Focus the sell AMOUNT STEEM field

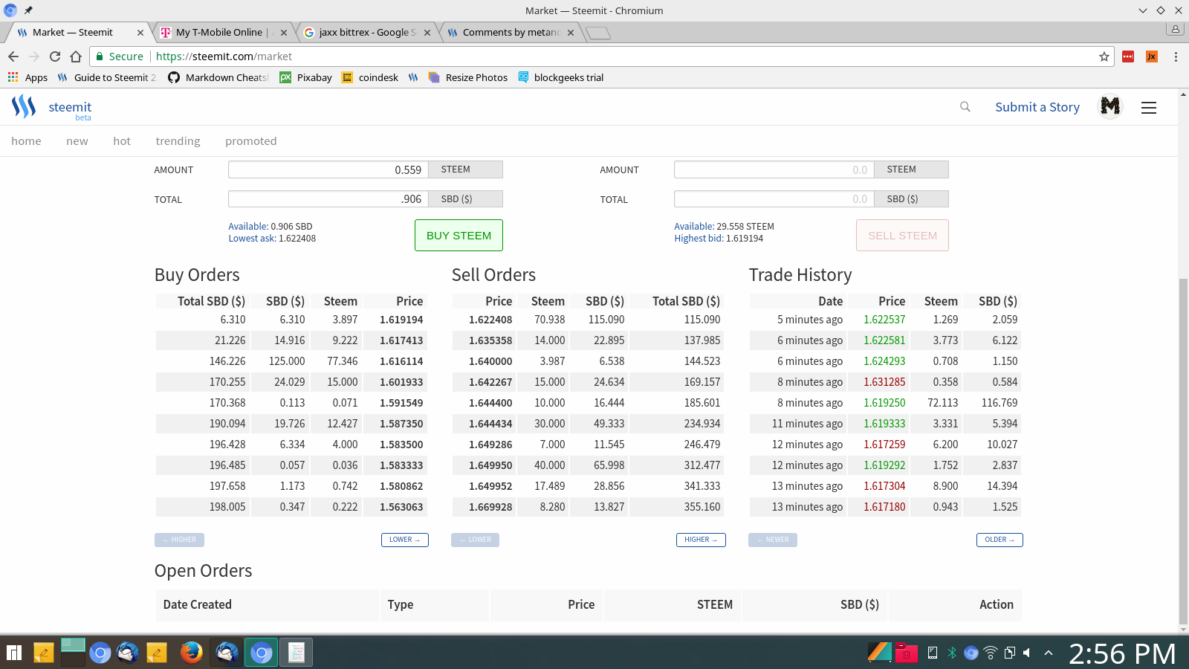click(774, 169)
